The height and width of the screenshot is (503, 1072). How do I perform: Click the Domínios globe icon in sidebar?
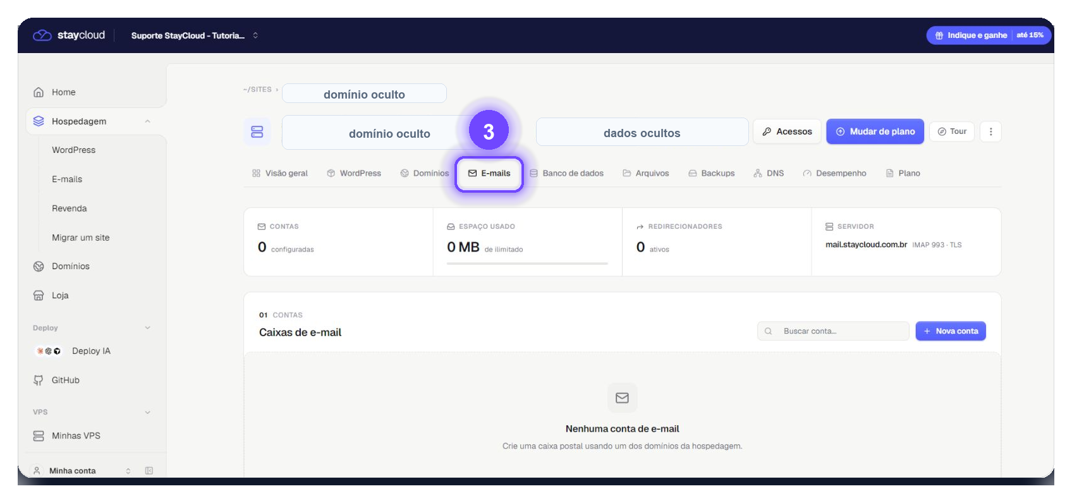(x=39, y=267)
